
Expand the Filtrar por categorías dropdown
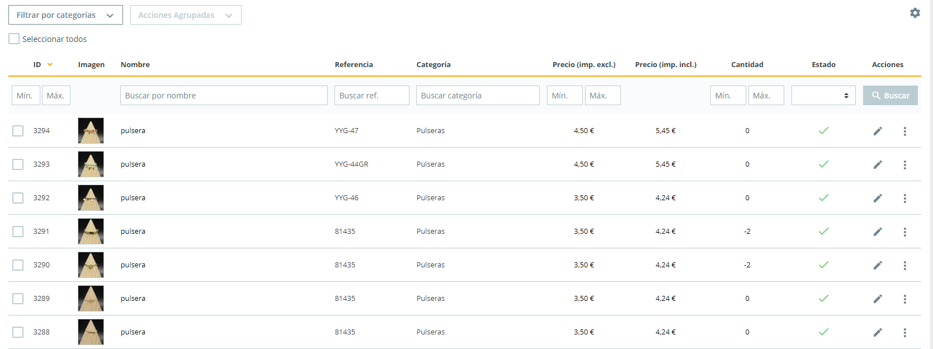click(x=65, y=15)
